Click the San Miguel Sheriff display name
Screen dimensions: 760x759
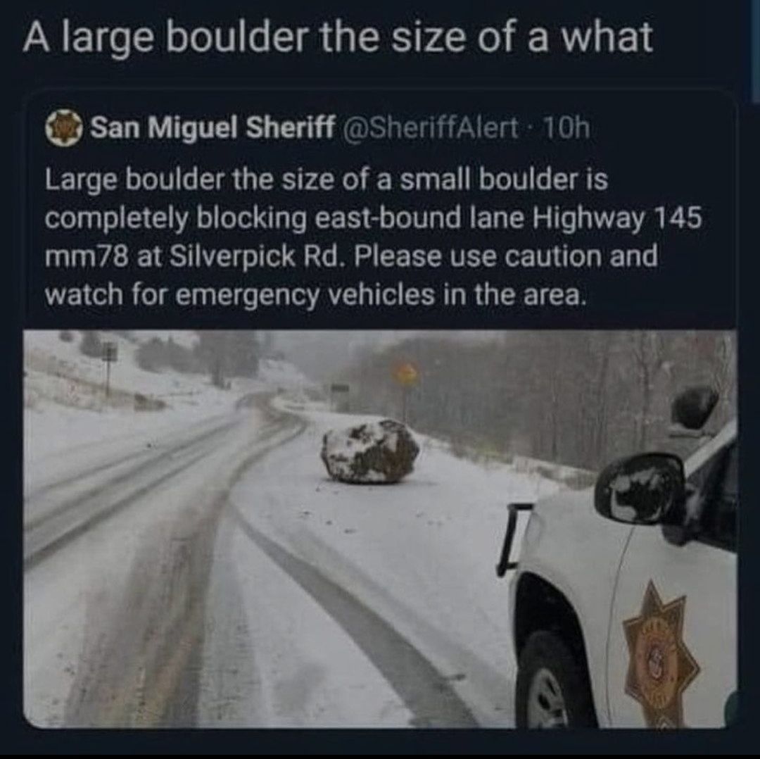coord(213,128)
